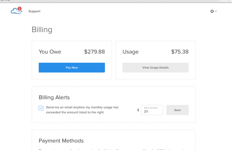
Task: Click the dollar sign before alert amount
Action: 138,110
